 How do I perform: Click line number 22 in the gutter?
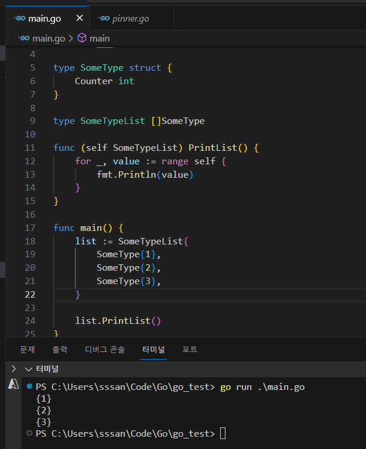[30, 294]
